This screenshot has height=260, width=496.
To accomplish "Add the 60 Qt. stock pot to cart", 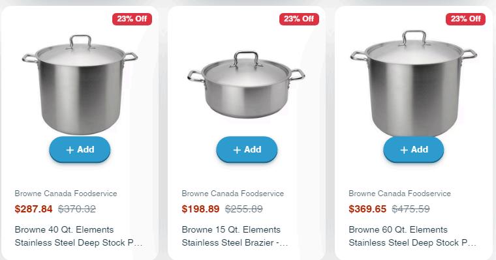I will (x=413, y=149).
